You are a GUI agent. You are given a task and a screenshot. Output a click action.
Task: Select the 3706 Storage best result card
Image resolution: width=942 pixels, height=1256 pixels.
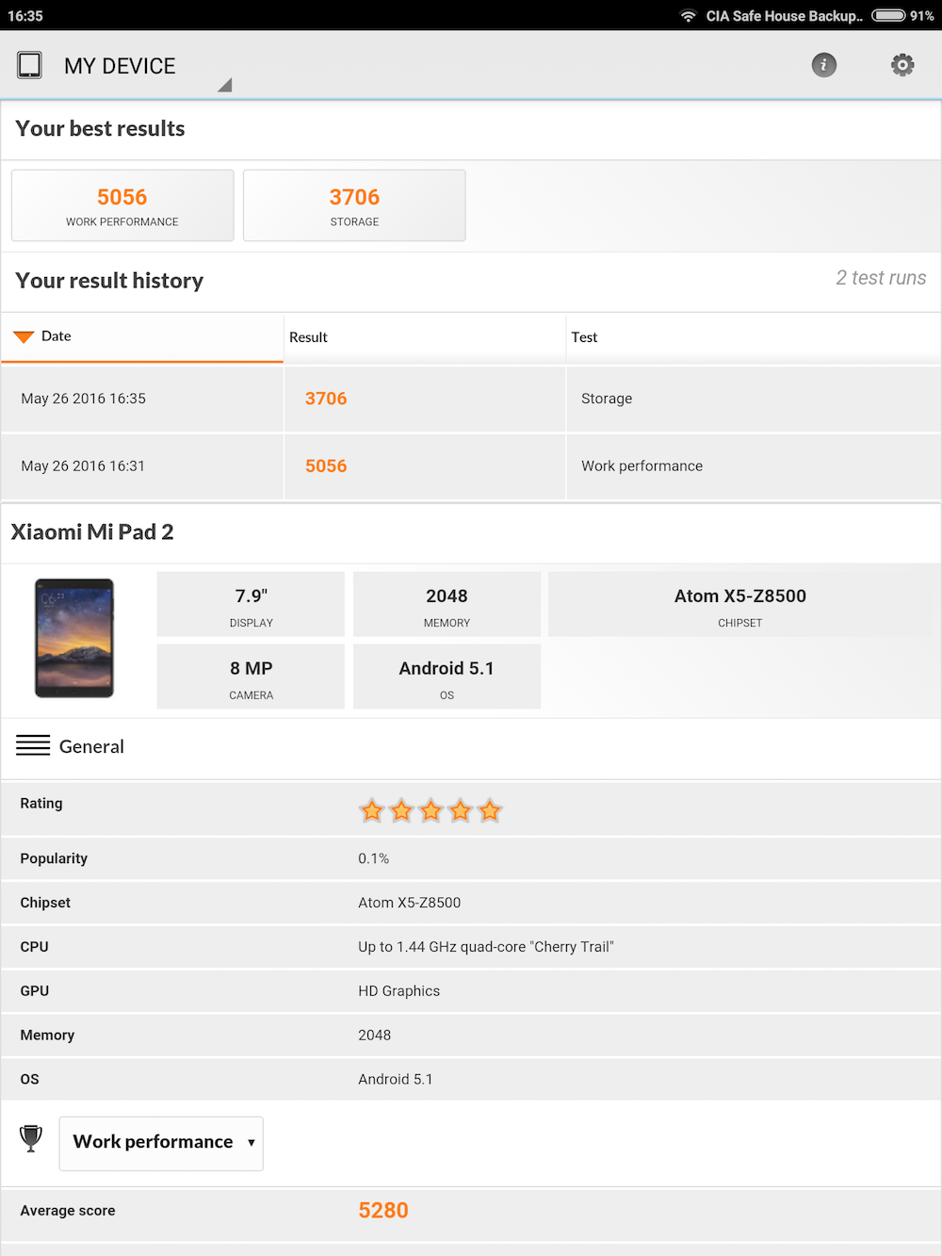click(x=354, y=205)
